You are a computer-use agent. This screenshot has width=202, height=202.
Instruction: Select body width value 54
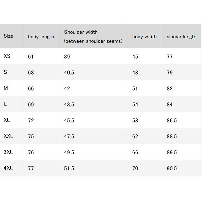tap(135, 105)
